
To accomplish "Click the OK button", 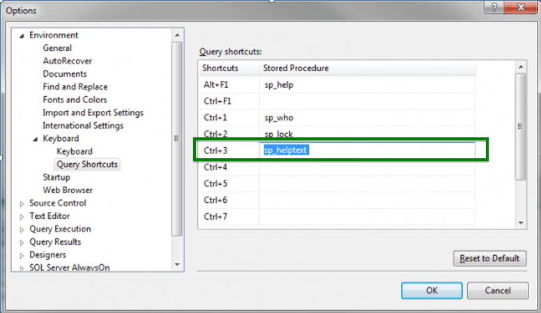I will point(431,290).
